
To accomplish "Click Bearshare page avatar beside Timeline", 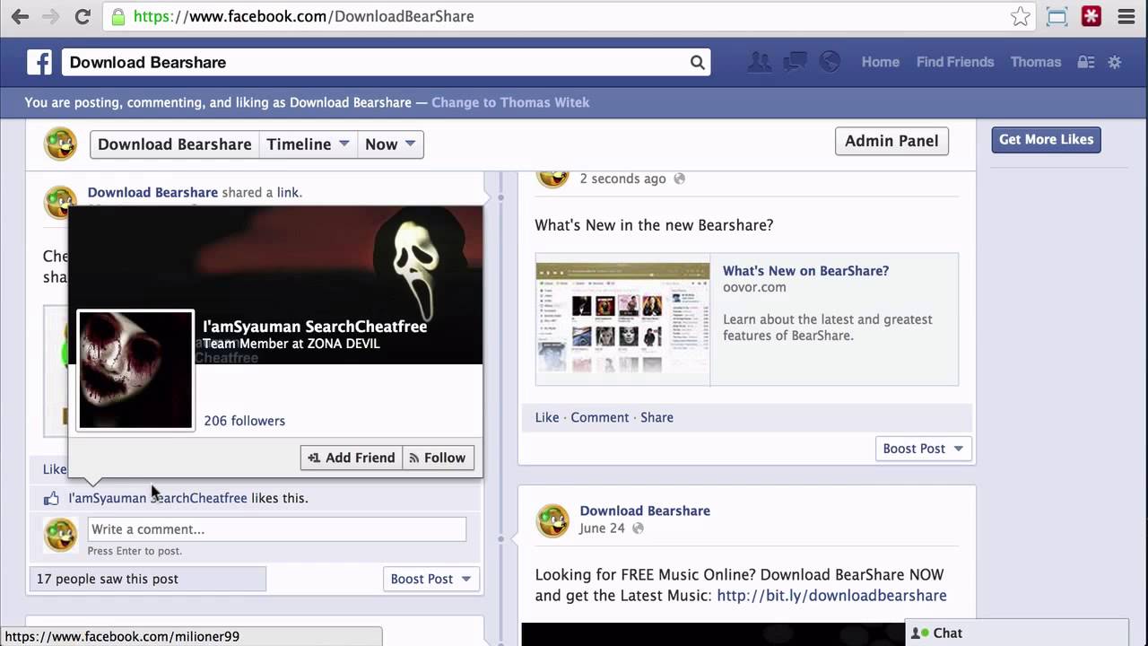I will pos(61,144).
